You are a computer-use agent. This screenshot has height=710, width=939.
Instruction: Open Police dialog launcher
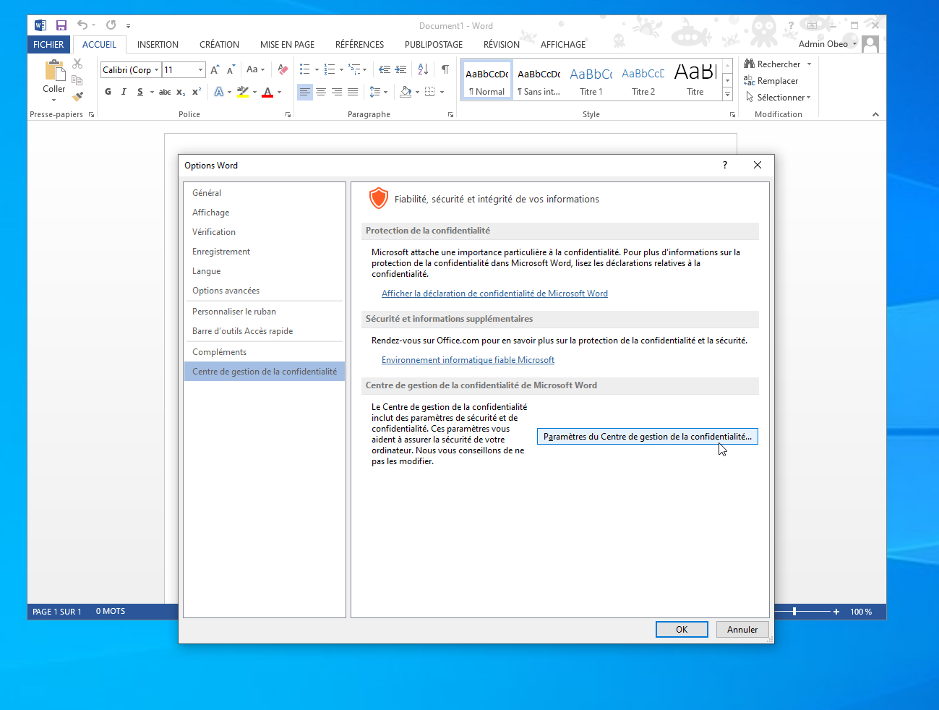point(288,115)
